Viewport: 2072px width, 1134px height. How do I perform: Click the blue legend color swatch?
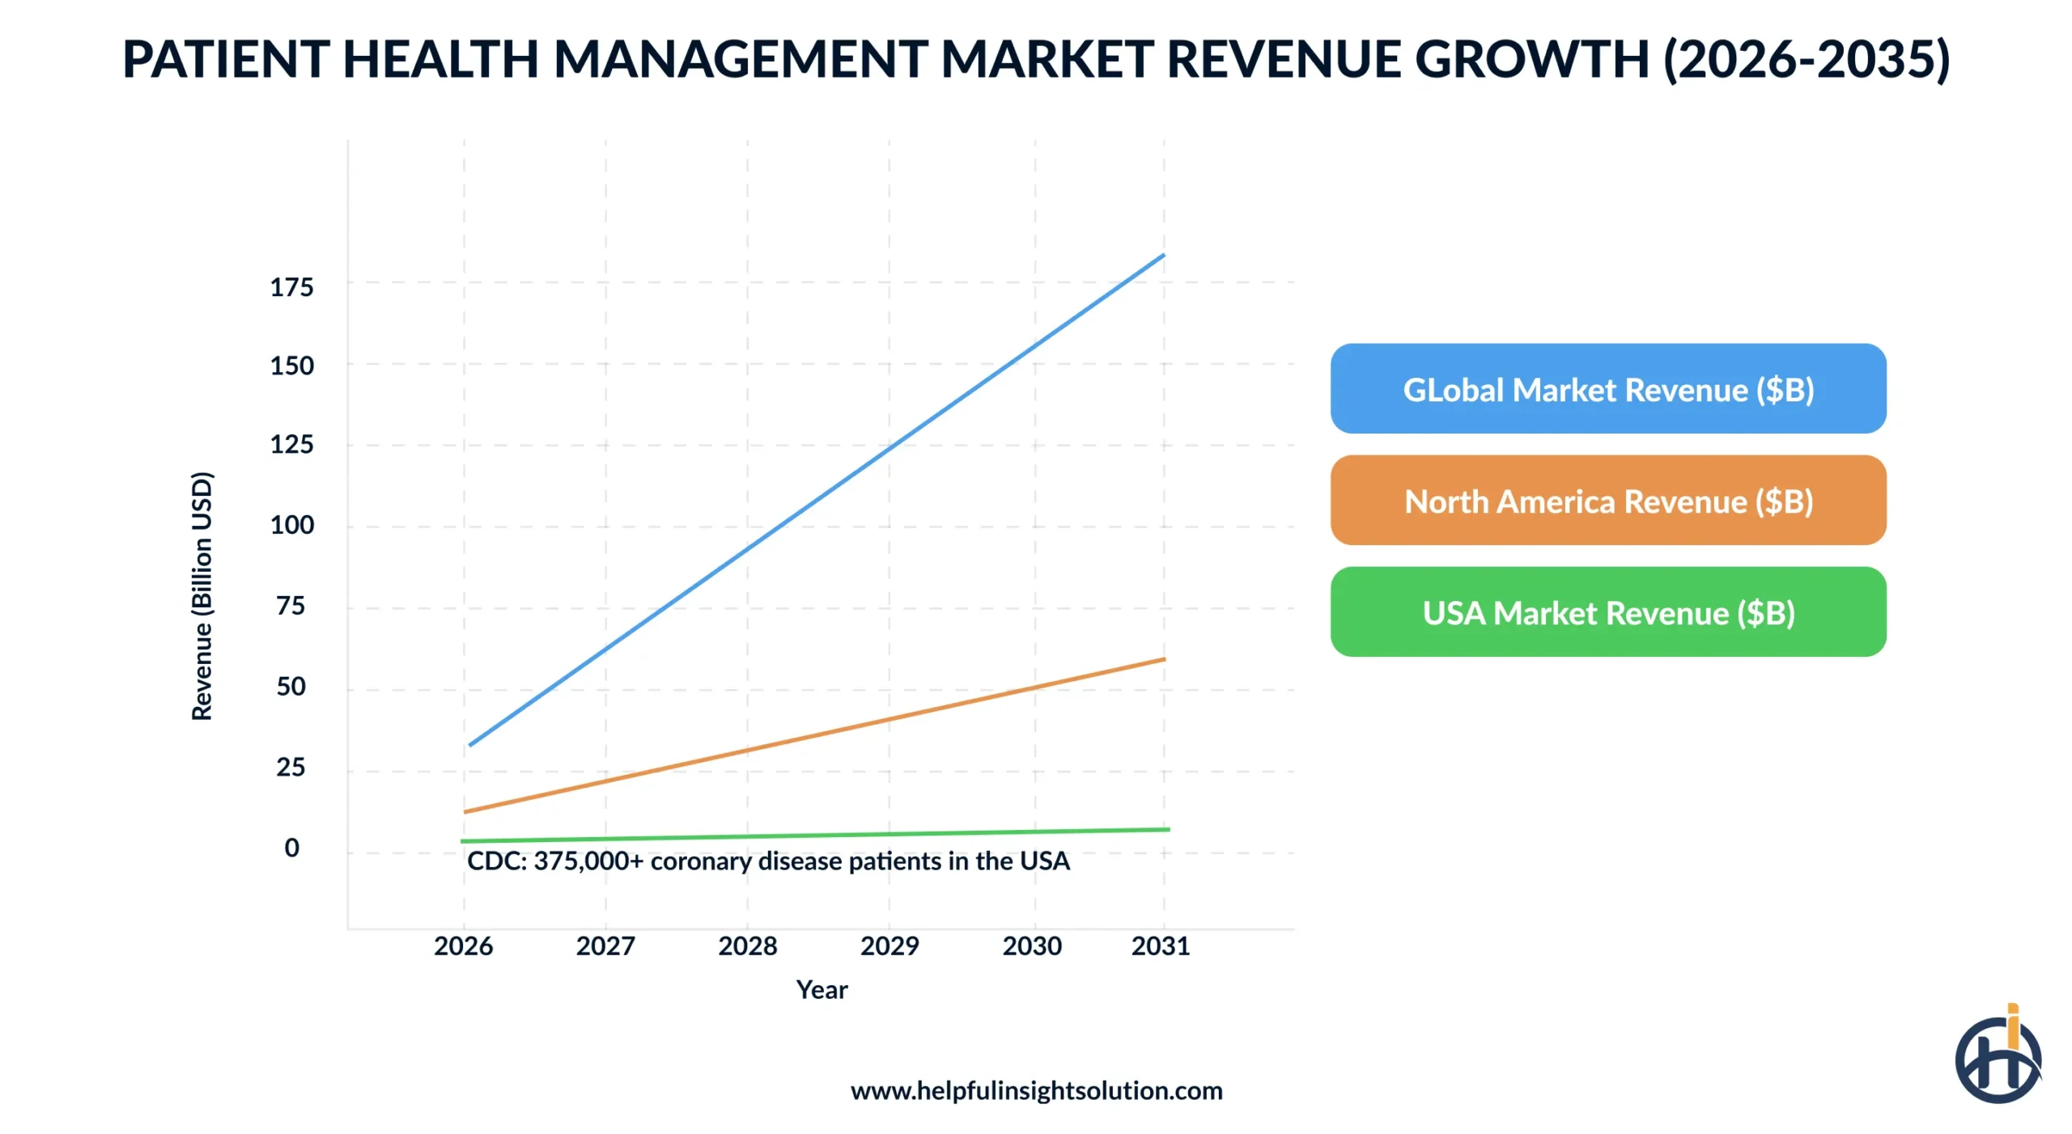point(1376,390)
